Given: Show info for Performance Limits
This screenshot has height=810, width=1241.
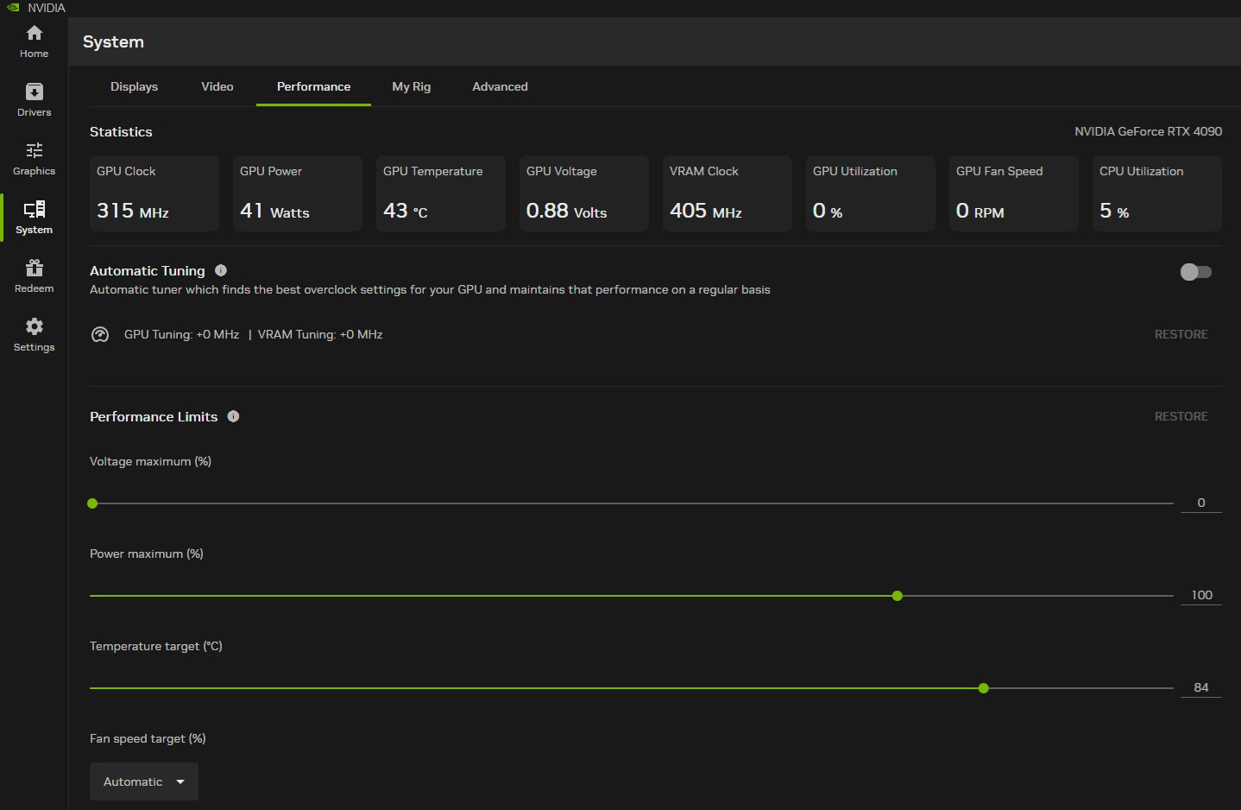Looking at the screenshot, I should pyautogui.click(x=233, y=416).
